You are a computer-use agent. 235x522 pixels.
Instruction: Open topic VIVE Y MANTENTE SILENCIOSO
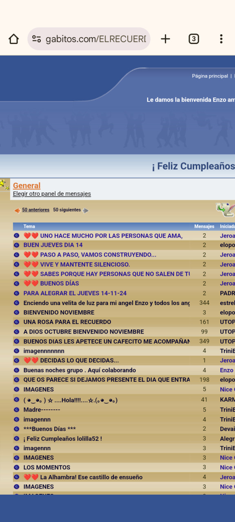point(77,264)
